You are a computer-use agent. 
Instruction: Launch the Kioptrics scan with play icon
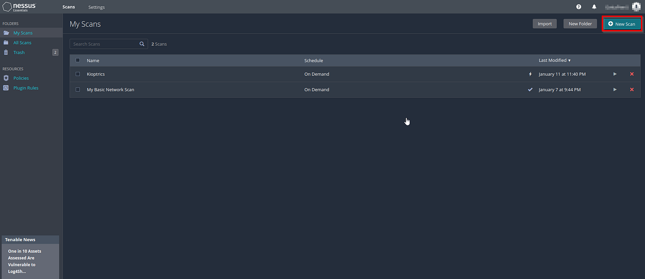pyautogui.click(x=615, y=74)
